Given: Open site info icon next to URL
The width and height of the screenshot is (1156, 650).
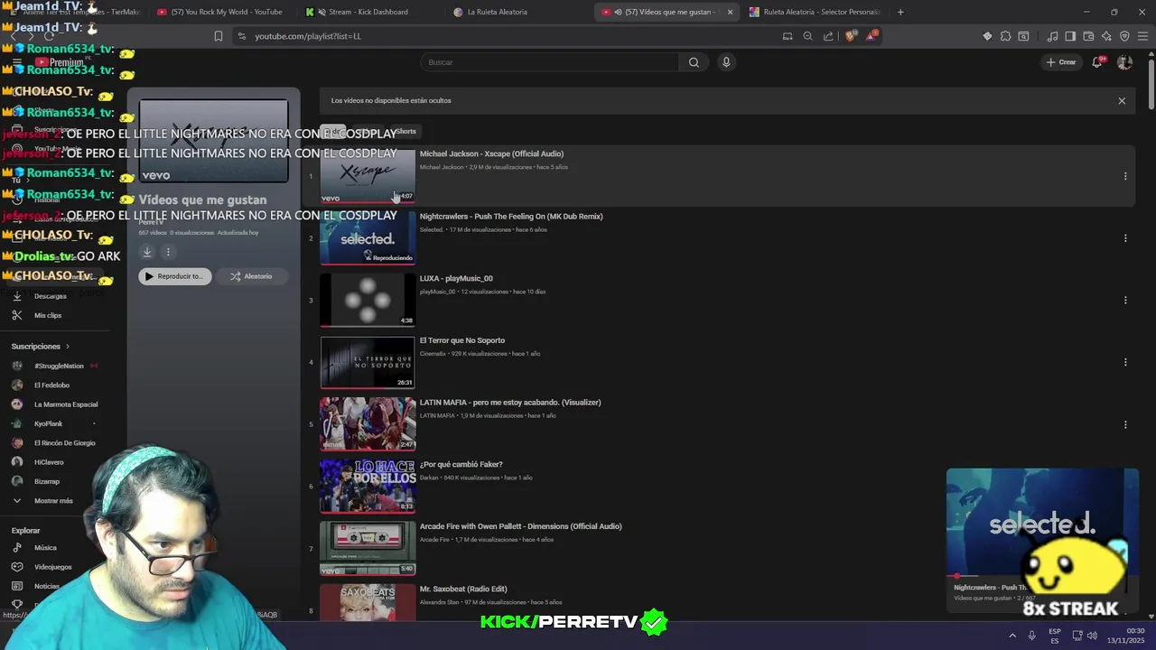Looking at the screenshot, I should (x=241, y=36).
